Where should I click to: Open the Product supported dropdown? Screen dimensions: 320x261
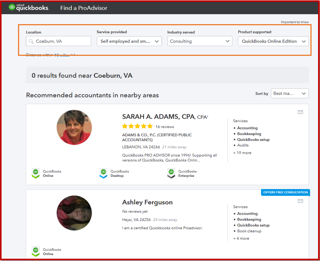click(273, 41)
